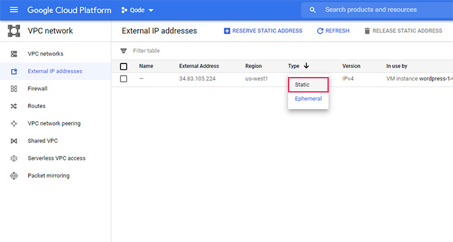
Task: Click the VPC network product icon
Action: click(x=14, y=31)
